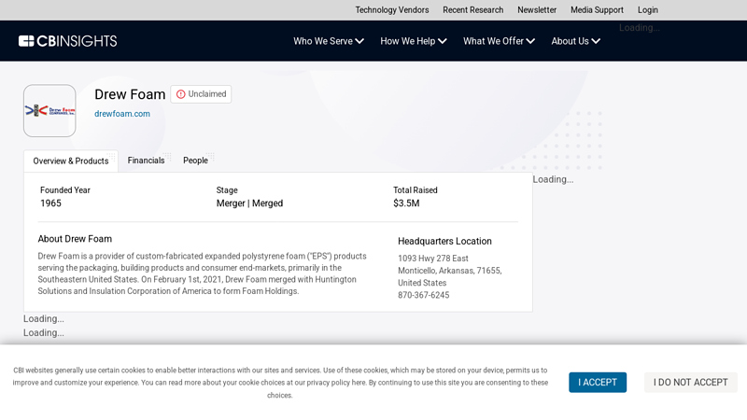Open the Newsletter link

(x=537, y=10)
